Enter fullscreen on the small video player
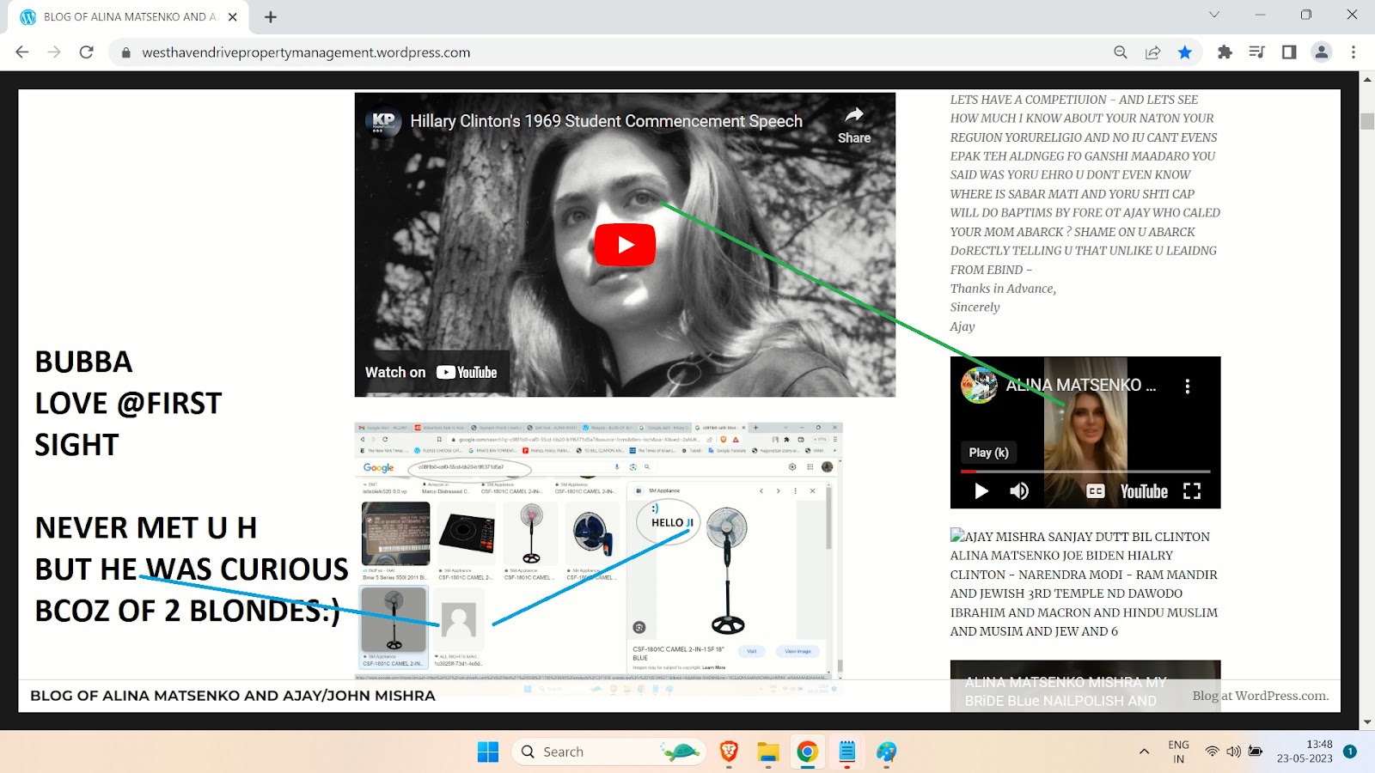Screen dimensions: 1375x773 (x=1191, y=491)
